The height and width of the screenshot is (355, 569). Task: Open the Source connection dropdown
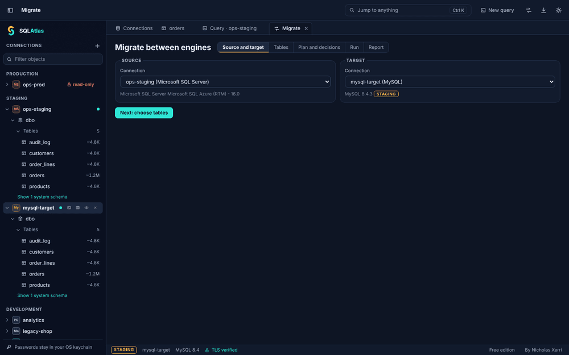225,82
